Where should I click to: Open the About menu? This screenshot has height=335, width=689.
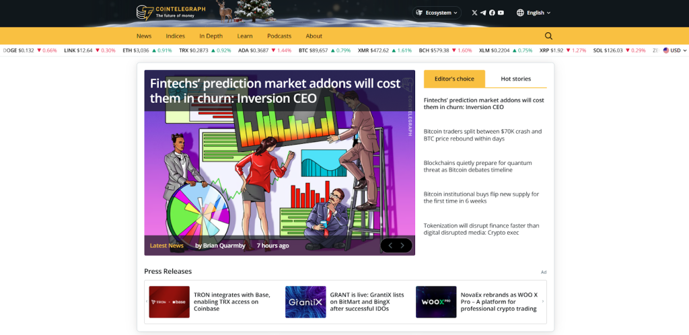click(x=314, y=36)
